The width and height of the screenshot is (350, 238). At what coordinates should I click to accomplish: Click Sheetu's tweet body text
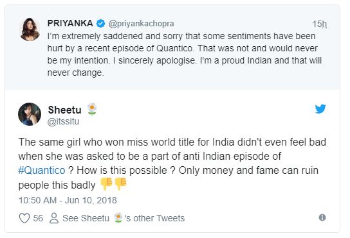[172, 164]
